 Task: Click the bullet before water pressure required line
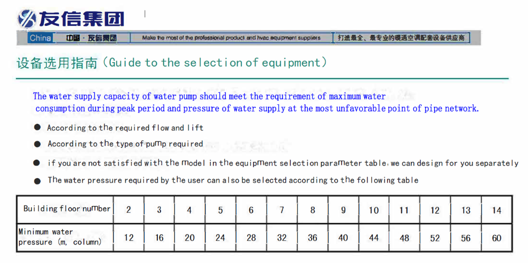pos(37,181)
